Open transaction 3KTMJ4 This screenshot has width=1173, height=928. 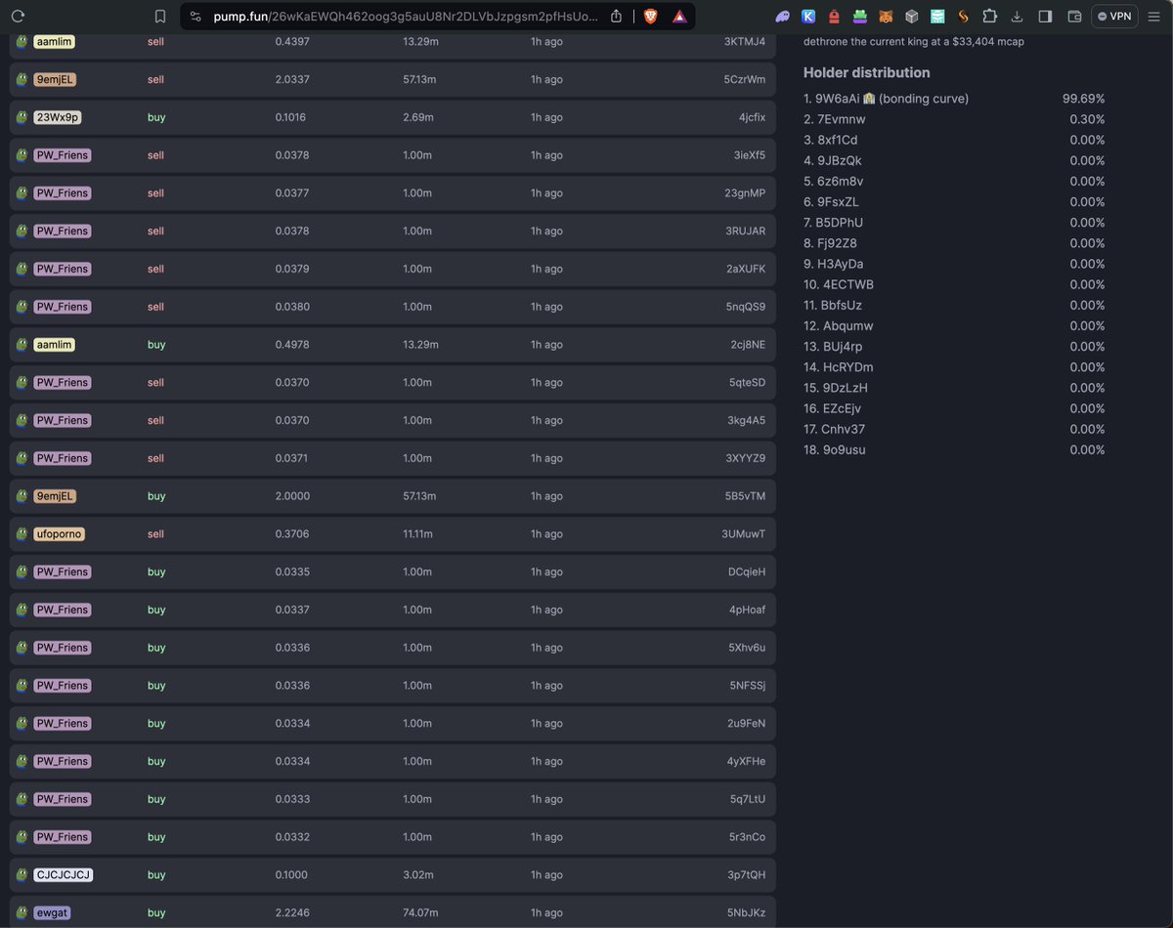[745, 42]
